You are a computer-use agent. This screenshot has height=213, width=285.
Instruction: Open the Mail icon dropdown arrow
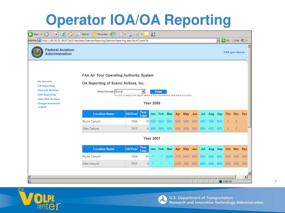(125, 34)
